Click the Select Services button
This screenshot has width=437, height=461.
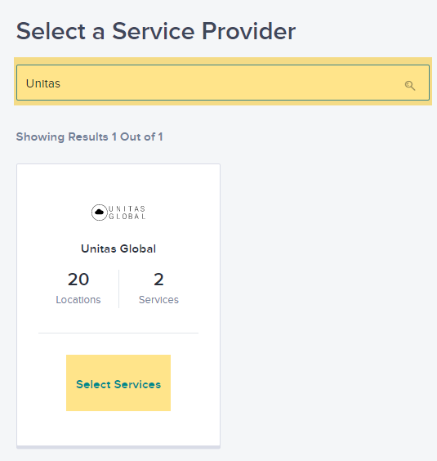point(118,383)
